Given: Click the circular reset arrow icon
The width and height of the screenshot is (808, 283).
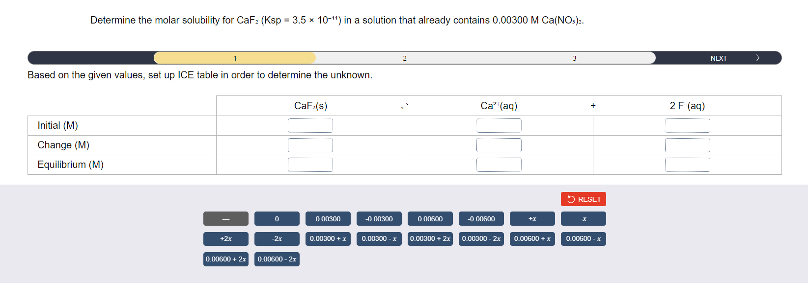Looking at the screenshot, I should (571, 199).
